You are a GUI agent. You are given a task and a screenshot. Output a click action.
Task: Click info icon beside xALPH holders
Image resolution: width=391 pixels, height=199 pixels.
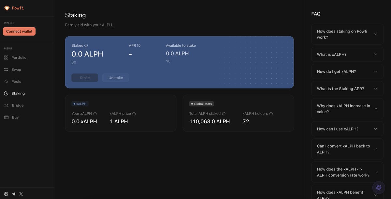point(271,114)
